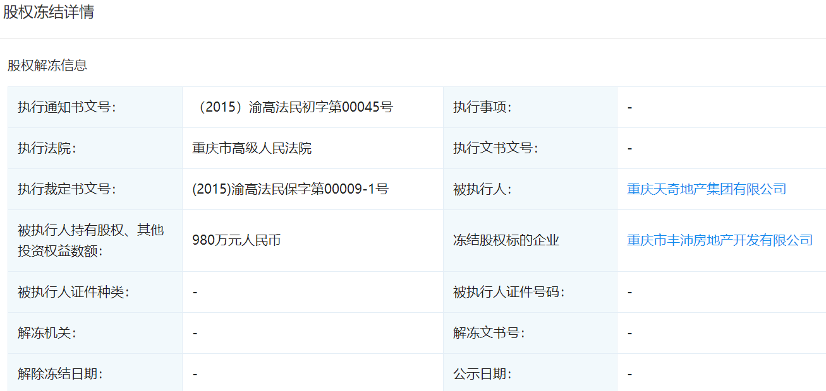Image resolution: width=826 pixels, height=391 pixels.
Task: Select the value (2015)渝高法民保字第00009-1号
Action: click(291, 189)
